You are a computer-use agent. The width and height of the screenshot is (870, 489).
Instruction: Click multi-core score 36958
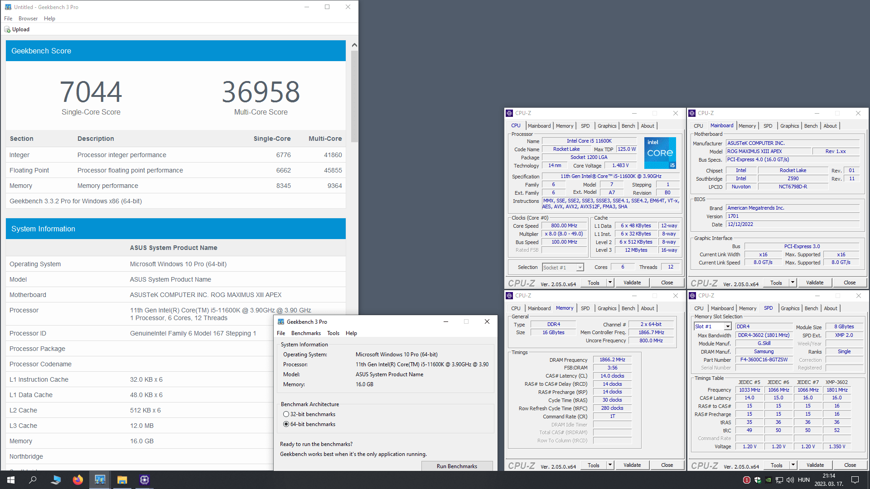(x=261, y=92)
